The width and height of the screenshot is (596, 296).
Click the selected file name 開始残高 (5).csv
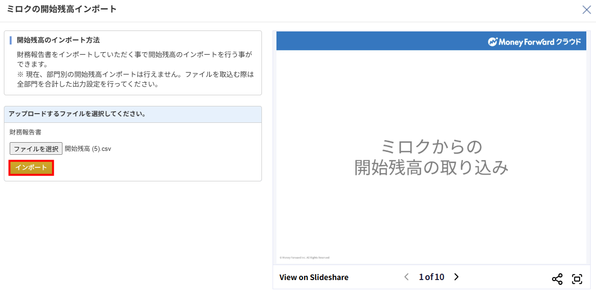(88, 148)
